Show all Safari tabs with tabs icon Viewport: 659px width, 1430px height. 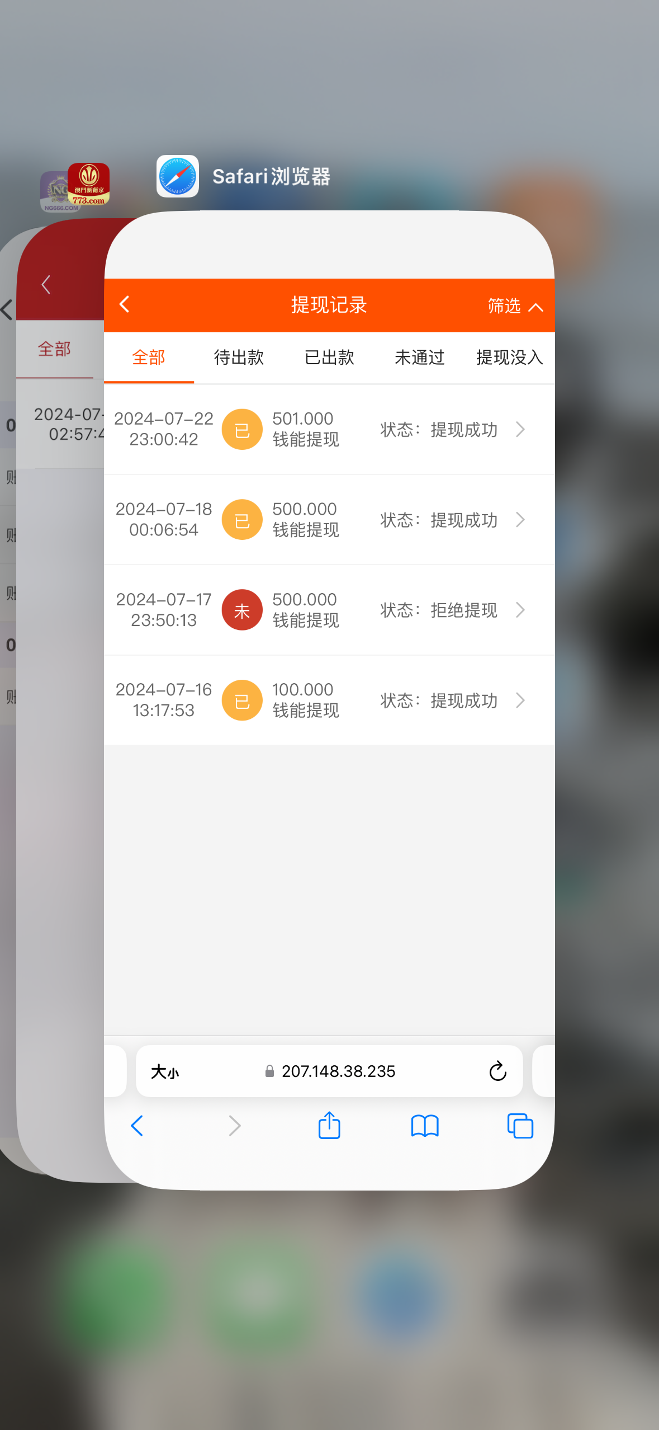click(520, 1126)
